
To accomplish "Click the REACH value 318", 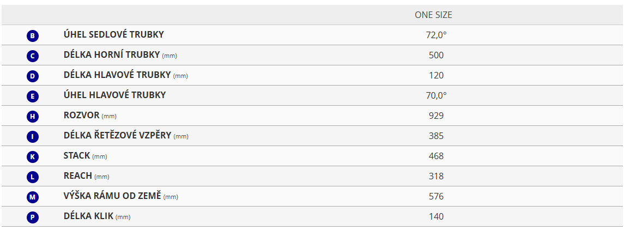I will pos(436,176).
